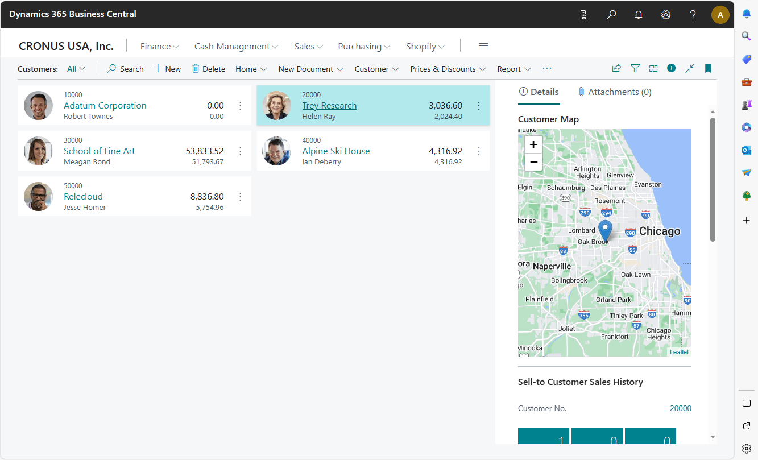This screenshot has width=758, height=460.
Task: Open the Report menu
Action: (513, 69)
